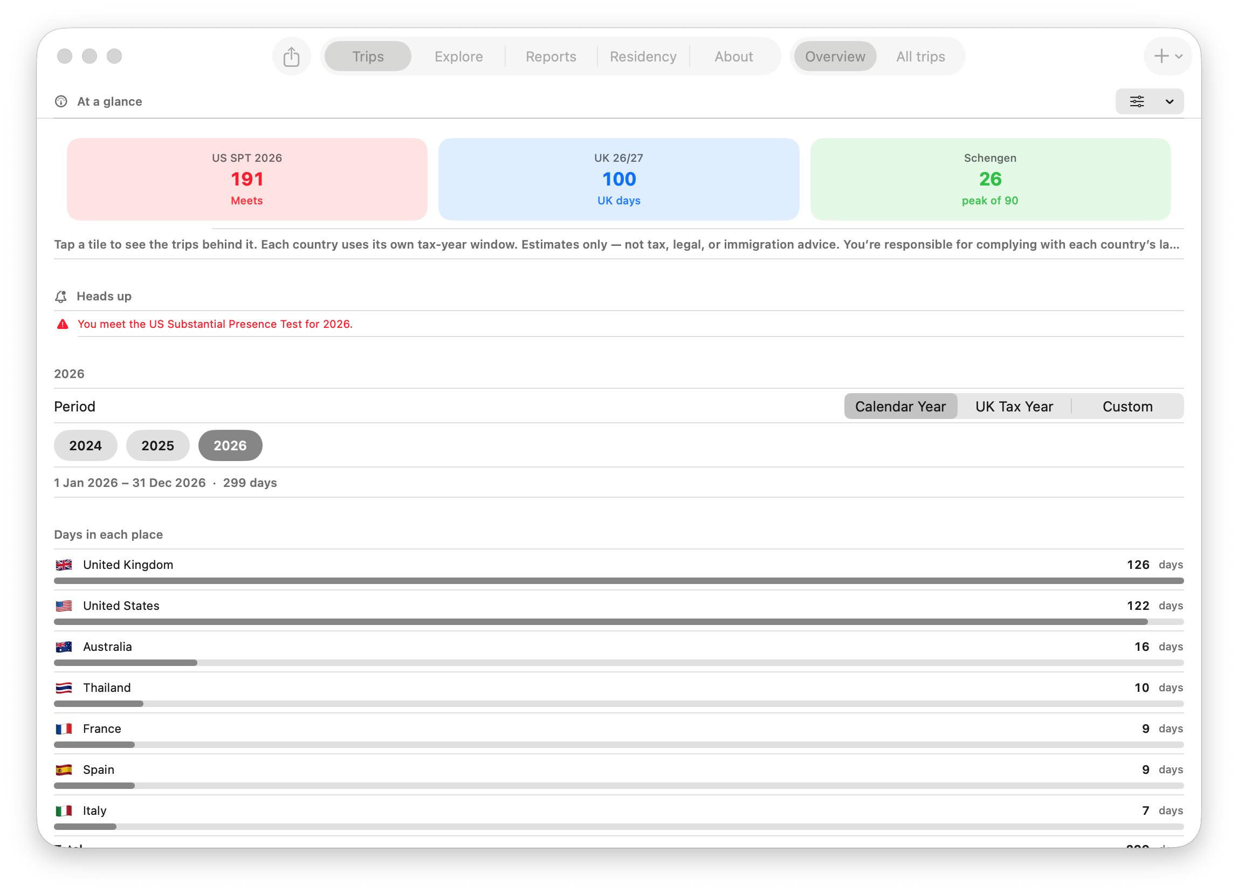The width and height of the screenshot is (1238, 893).
Task: Select year 2026 pill
Action: 230,445
